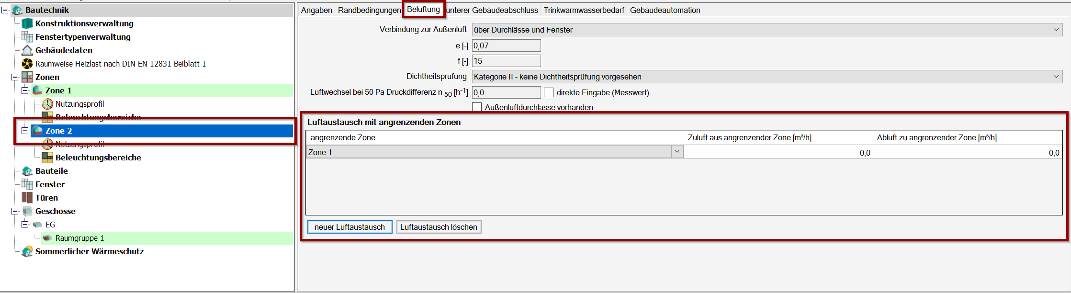This screenshot has width=1071, height=293.
Task: Click the Fenstertypenverwaltung window icon
Action: pos(27,37)
